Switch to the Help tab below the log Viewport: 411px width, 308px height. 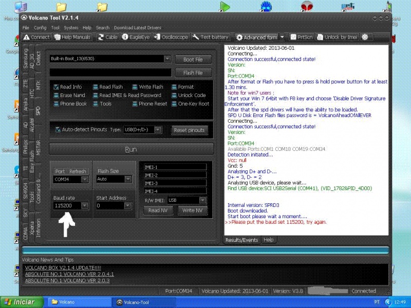pyautogui.click(x=268, y=240)
